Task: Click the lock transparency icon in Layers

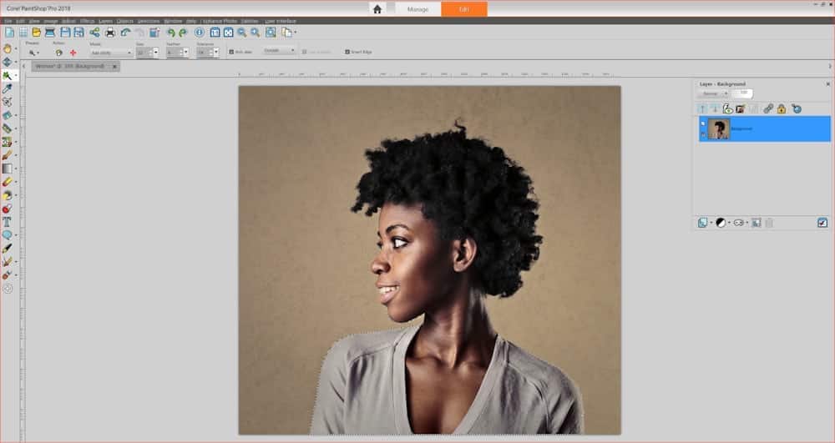Action: pos(782,108)
